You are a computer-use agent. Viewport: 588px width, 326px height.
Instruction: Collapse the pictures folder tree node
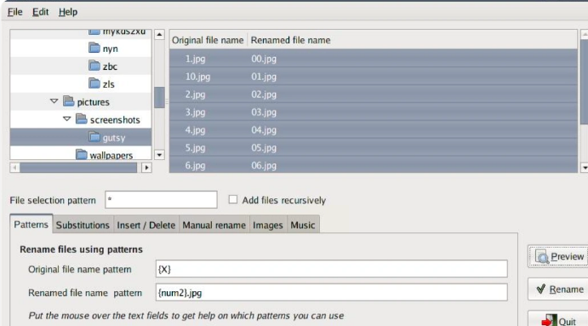coord(54,101)
